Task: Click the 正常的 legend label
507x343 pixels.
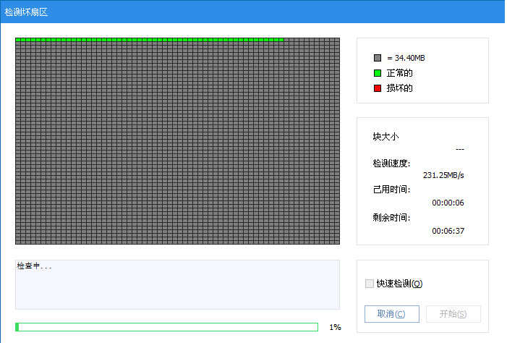Action: (400, 73)
